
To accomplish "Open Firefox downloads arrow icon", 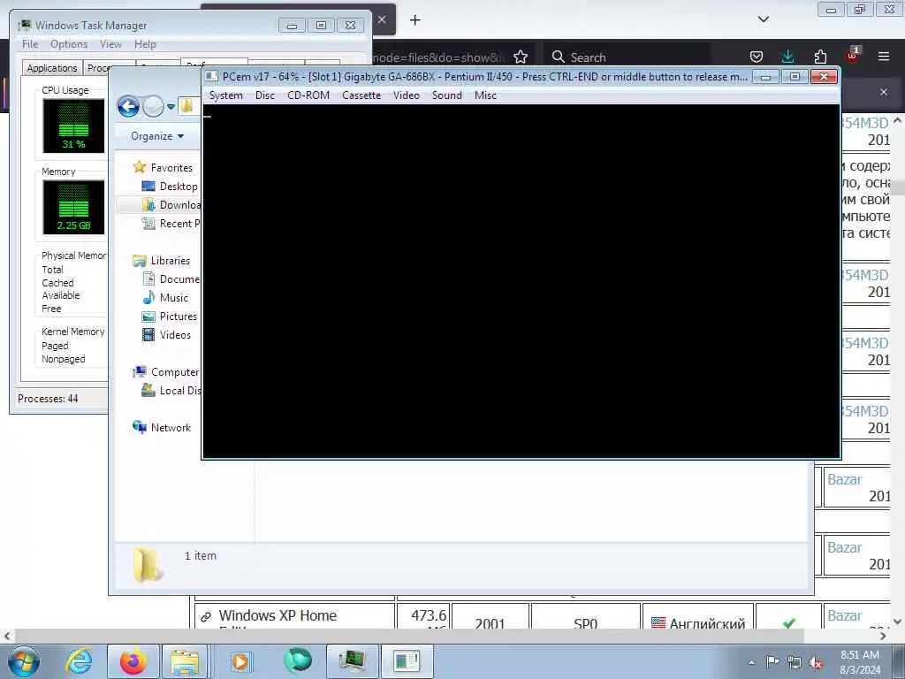I will [787, 57].
